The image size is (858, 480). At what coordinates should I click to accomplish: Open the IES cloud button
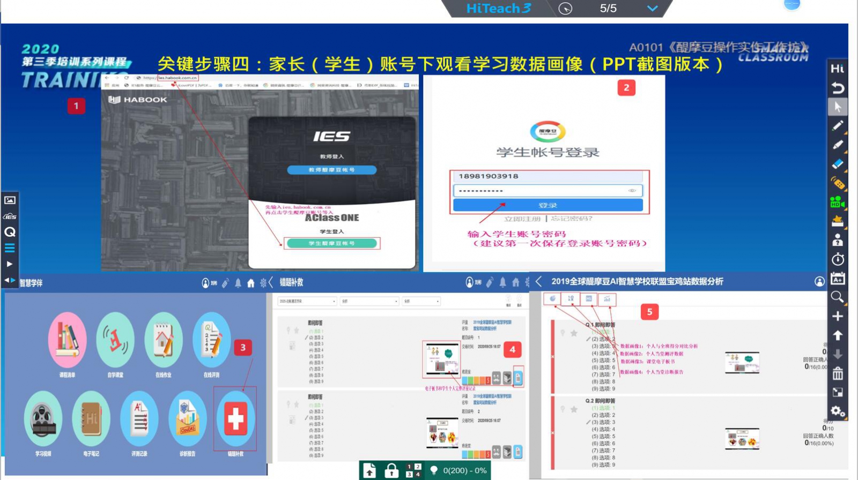pos(10,216)
